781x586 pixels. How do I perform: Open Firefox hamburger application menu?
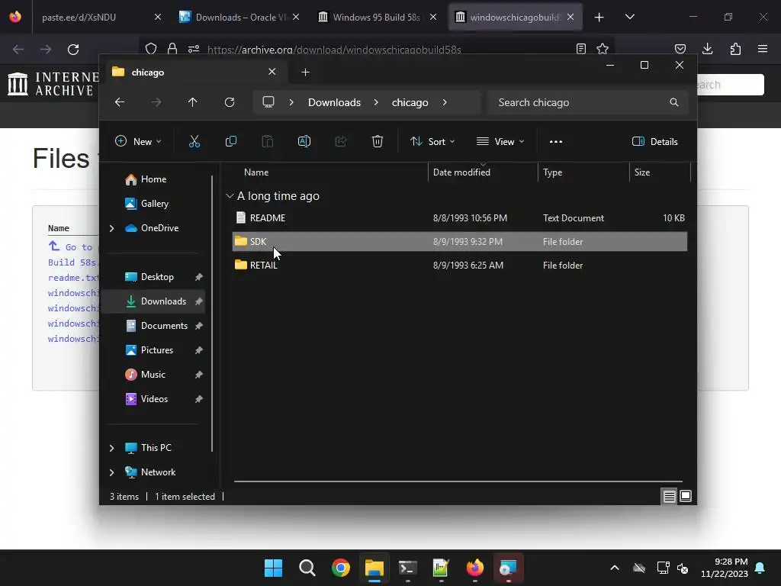[763, 49]
